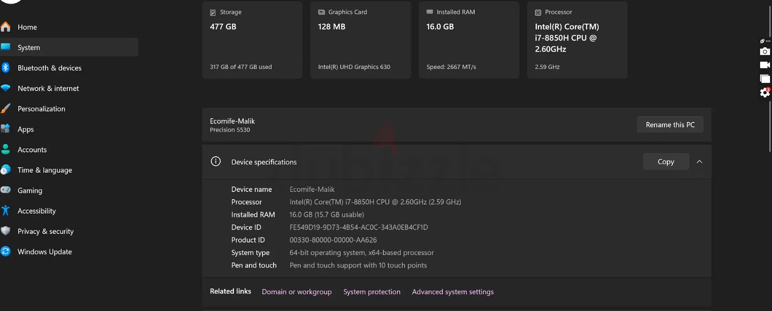This screenshot has height=311, width=772.
Task: Open Advanced system settings link
Action: [x=453, y=292]
